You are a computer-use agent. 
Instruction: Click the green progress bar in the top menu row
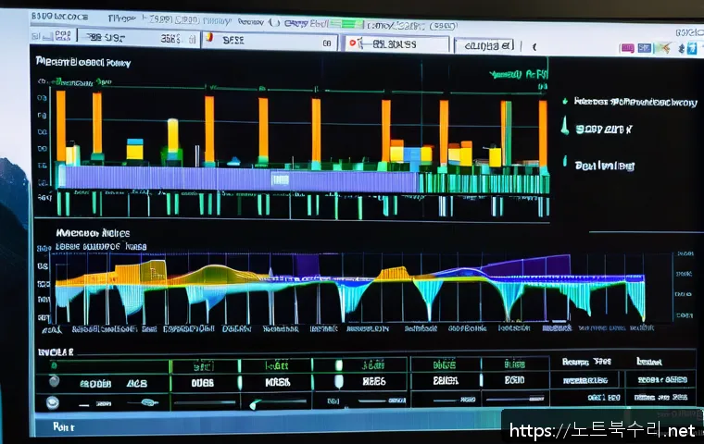pyautogui.click(x=346, y=23)
